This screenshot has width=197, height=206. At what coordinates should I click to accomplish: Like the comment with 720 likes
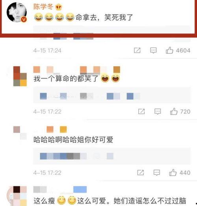pyautogui.click(x=174, y=111)
